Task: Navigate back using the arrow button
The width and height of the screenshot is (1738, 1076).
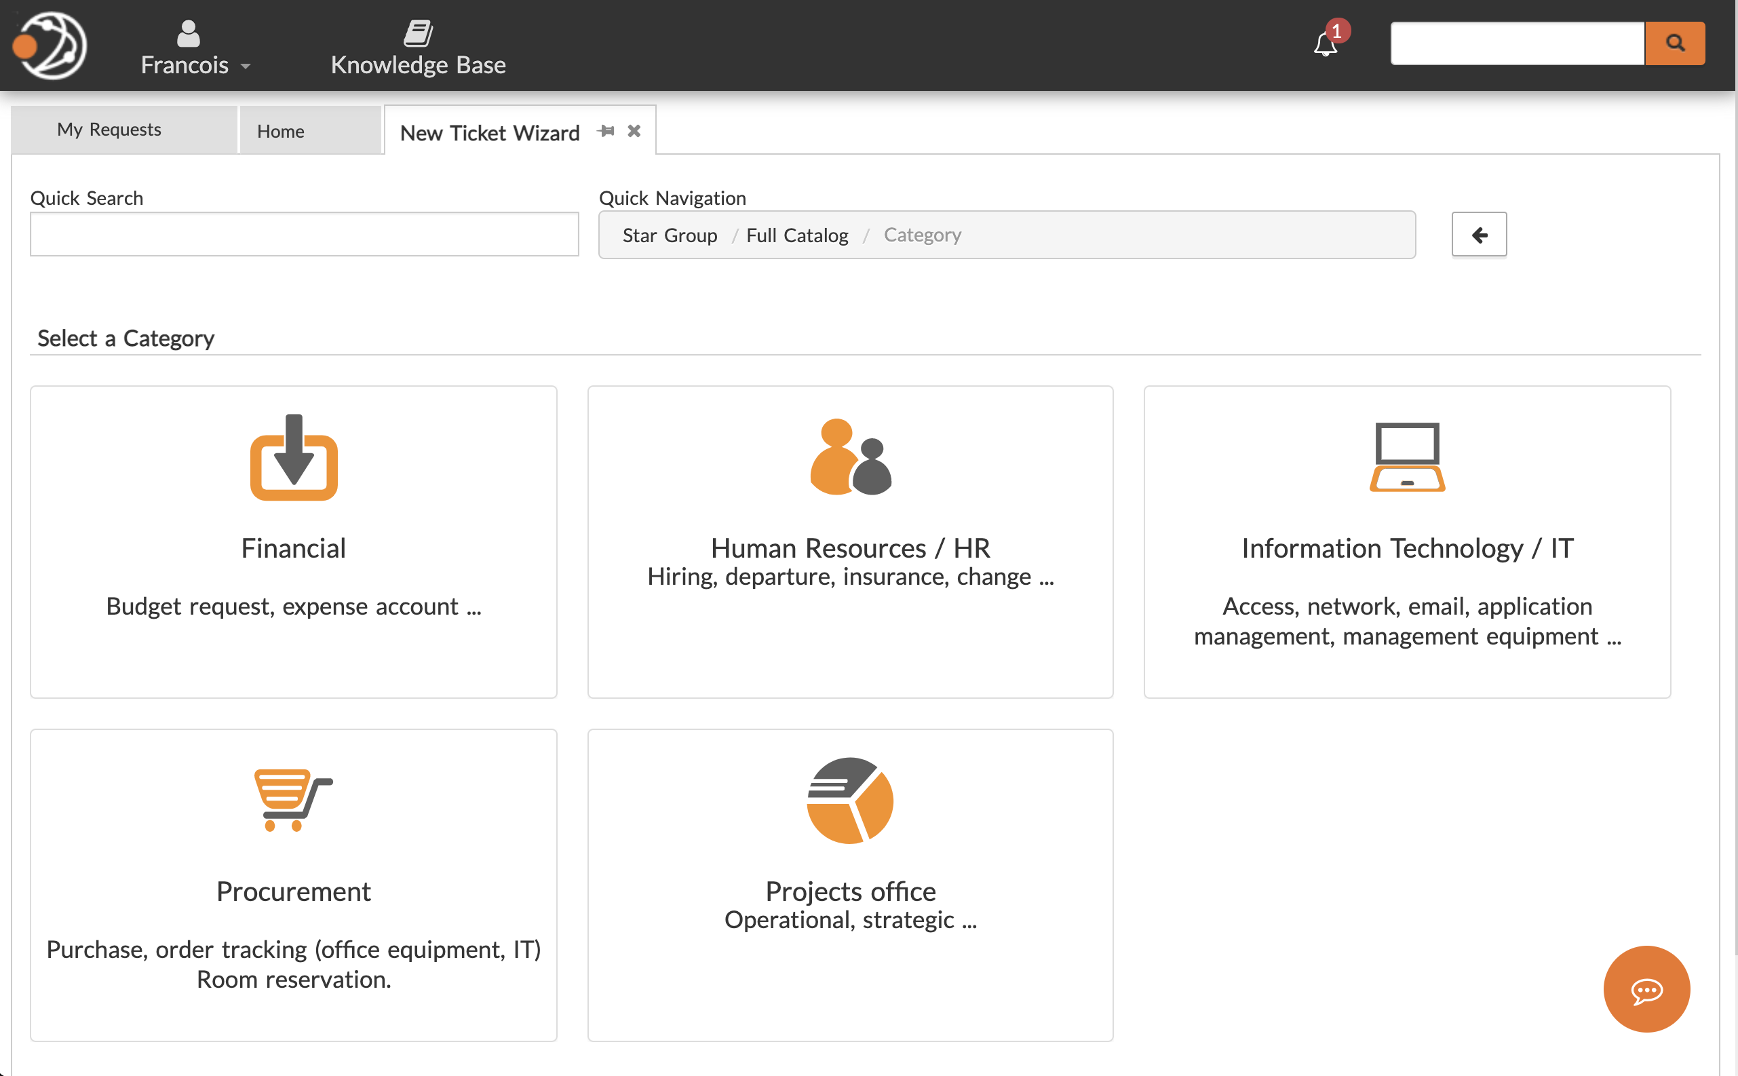Action: [1479, 234]
